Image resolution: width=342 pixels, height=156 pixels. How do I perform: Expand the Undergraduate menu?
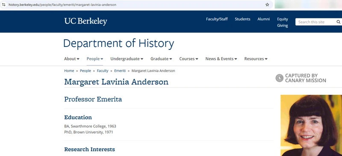click(x=127, y=59)
